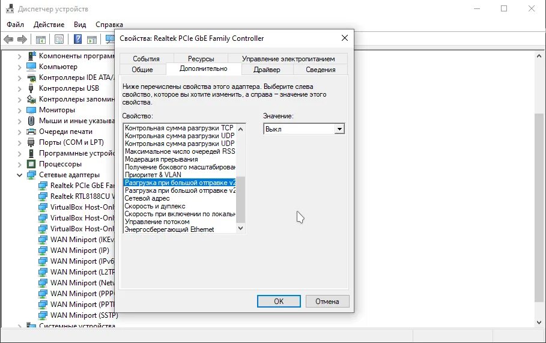The width and height of the screenshot is (546, 343).
Task: Close the Realtek properties dialog
Action: point(345,38)
